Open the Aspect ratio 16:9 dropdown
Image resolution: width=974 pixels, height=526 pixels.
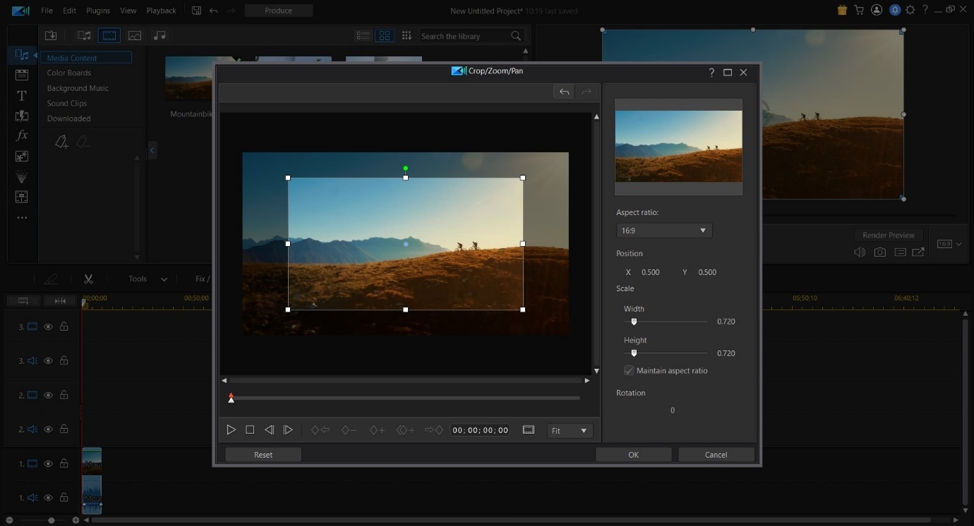(x=663, y=231)
